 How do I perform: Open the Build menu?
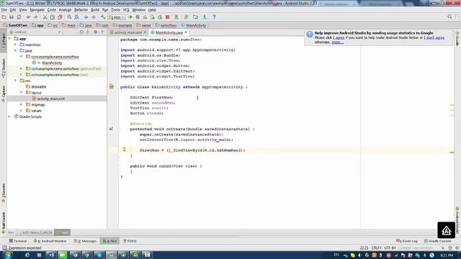[95, 9]
